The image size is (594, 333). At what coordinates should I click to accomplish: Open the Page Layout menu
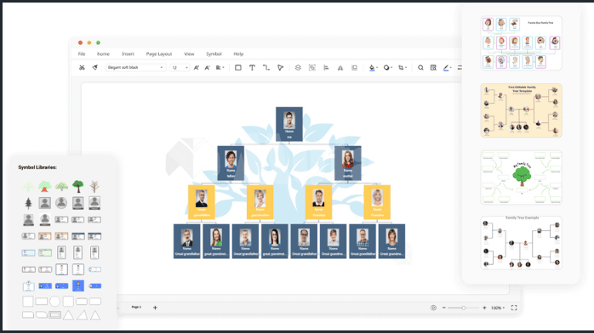coord(159,54)
